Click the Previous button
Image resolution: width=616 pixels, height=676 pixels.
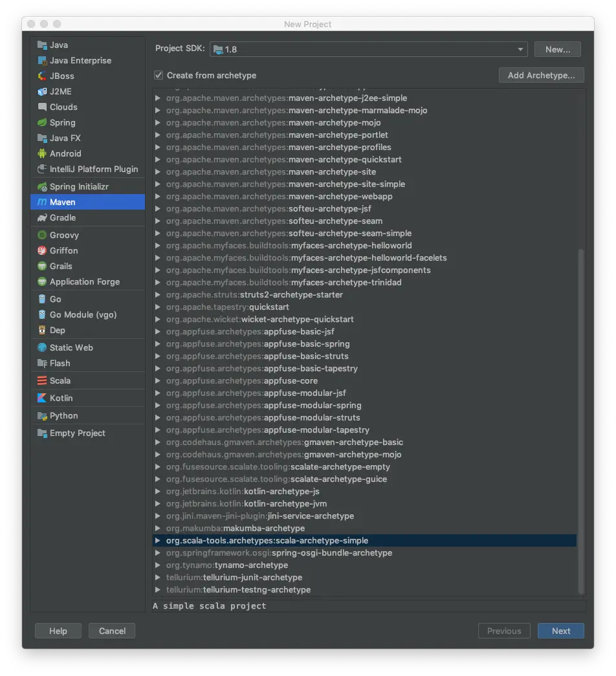[x=504, y=631]
